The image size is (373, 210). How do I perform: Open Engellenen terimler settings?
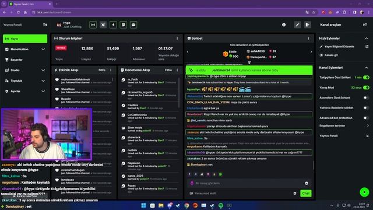point(344,126)
